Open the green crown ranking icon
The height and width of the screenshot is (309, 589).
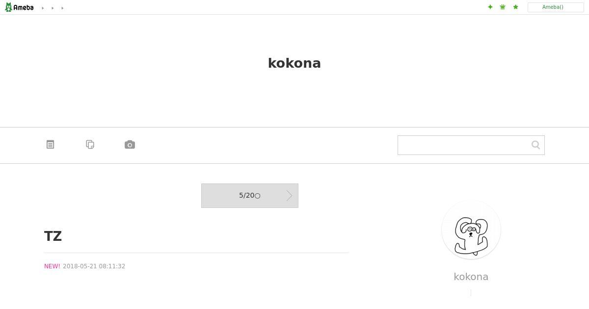pos(503,7)
